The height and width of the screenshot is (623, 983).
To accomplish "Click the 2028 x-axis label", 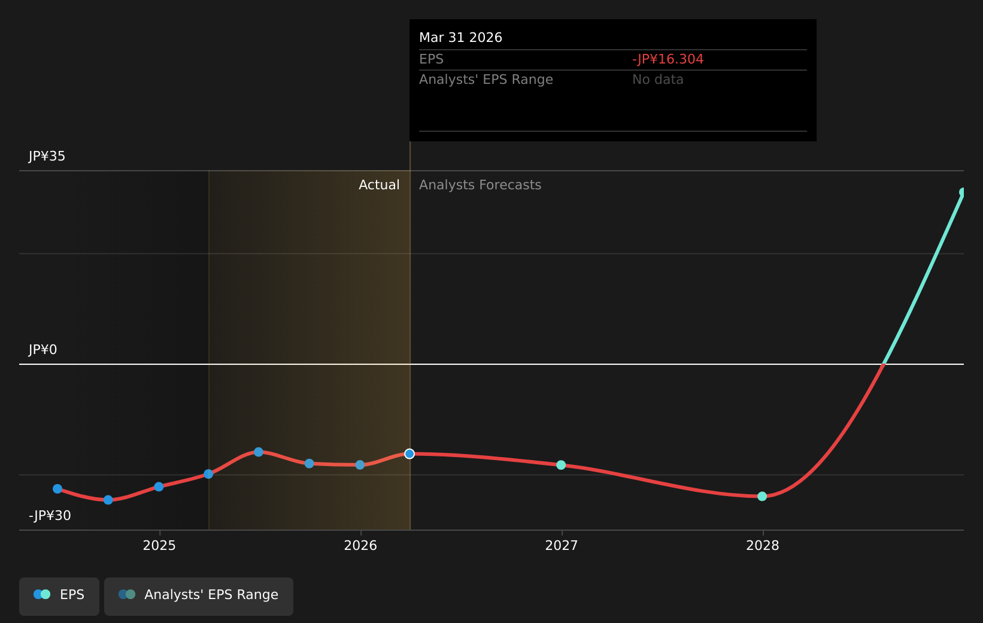I will pyautogui.click(x=763, y=546).
